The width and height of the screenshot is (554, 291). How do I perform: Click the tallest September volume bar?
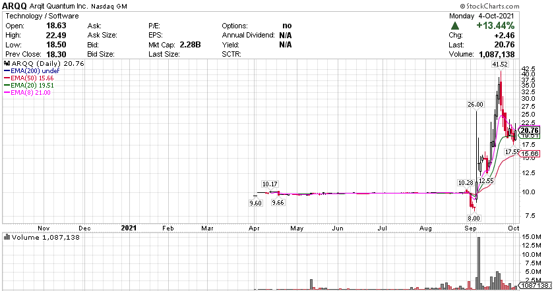[x=479, y=263]
